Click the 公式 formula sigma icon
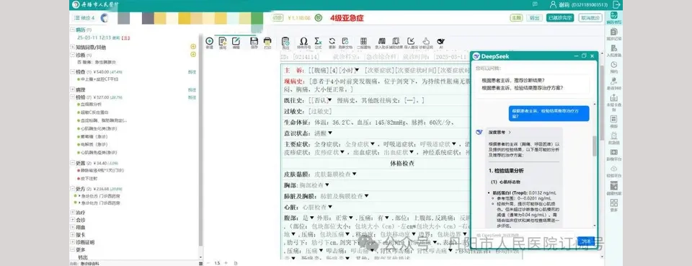 tap(318, 41)
